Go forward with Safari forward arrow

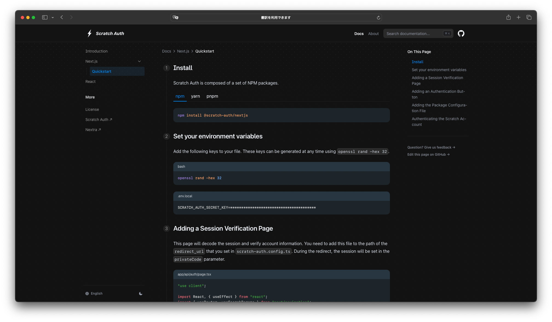[x=71, y=17]
